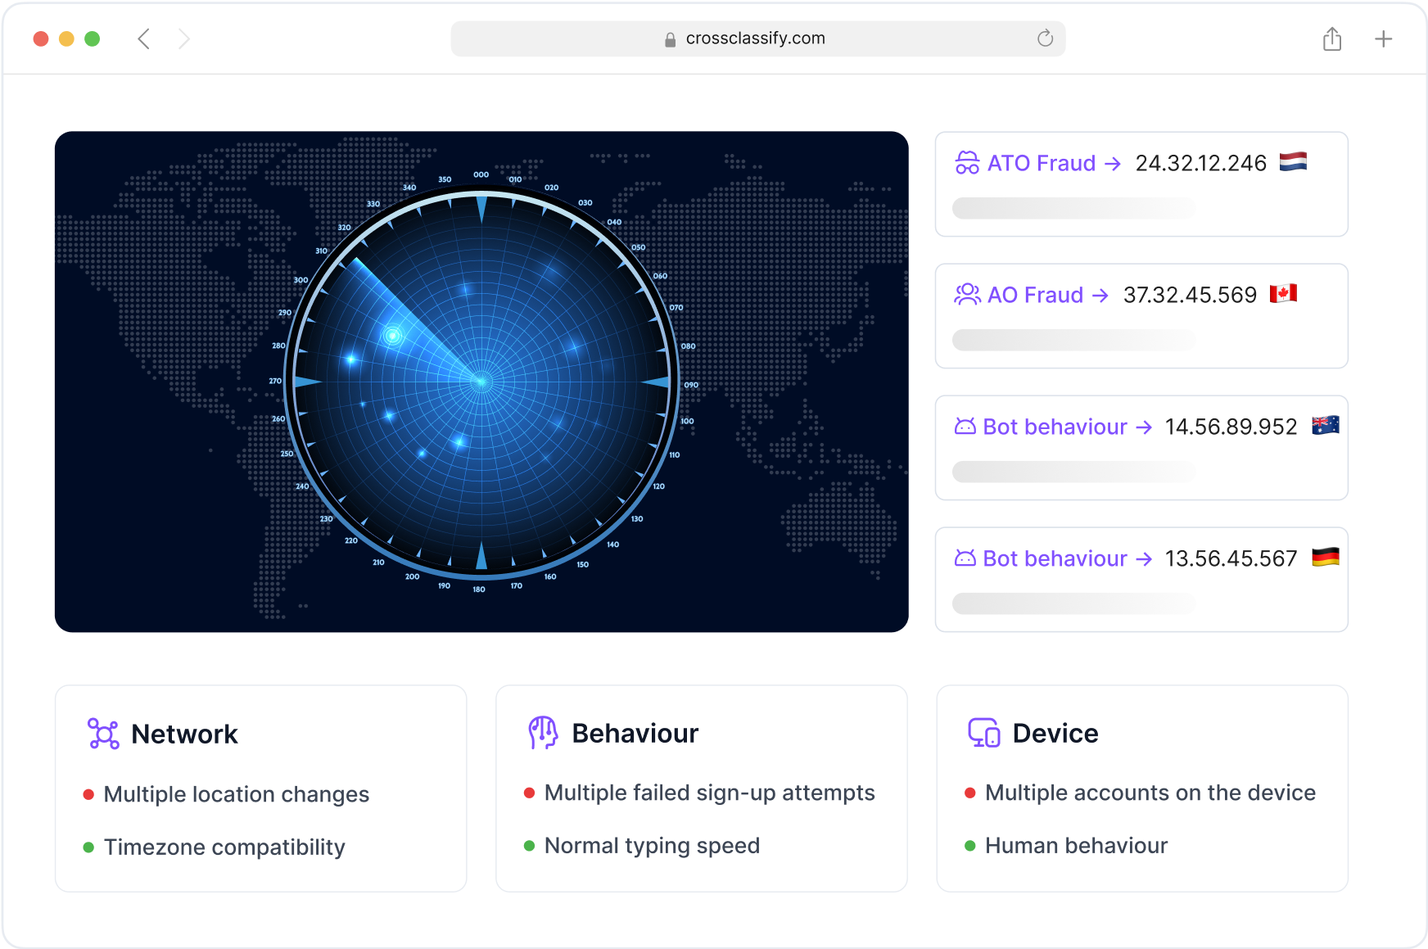
Task: Select the ATO Fraud label
Action: pyautogui.click(x=1041, y=163)
